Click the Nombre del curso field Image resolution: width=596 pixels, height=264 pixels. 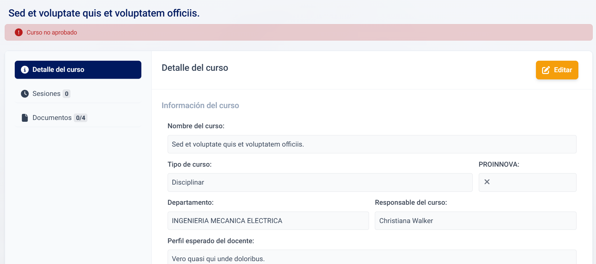[372, 144]
